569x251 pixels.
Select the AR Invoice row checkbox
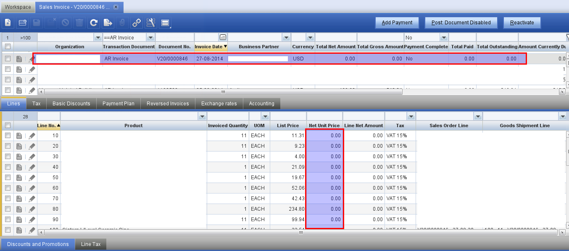pyautogui.click(x=8, y=59)
